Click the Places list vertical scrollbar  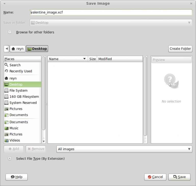pos(44,93)
